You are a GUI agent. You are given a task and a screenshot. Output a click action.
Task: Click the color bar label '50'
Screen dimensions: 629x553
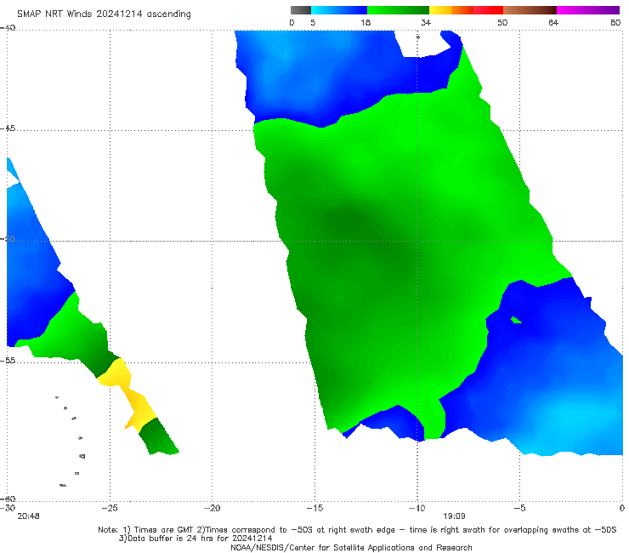(x=502, y=22)
